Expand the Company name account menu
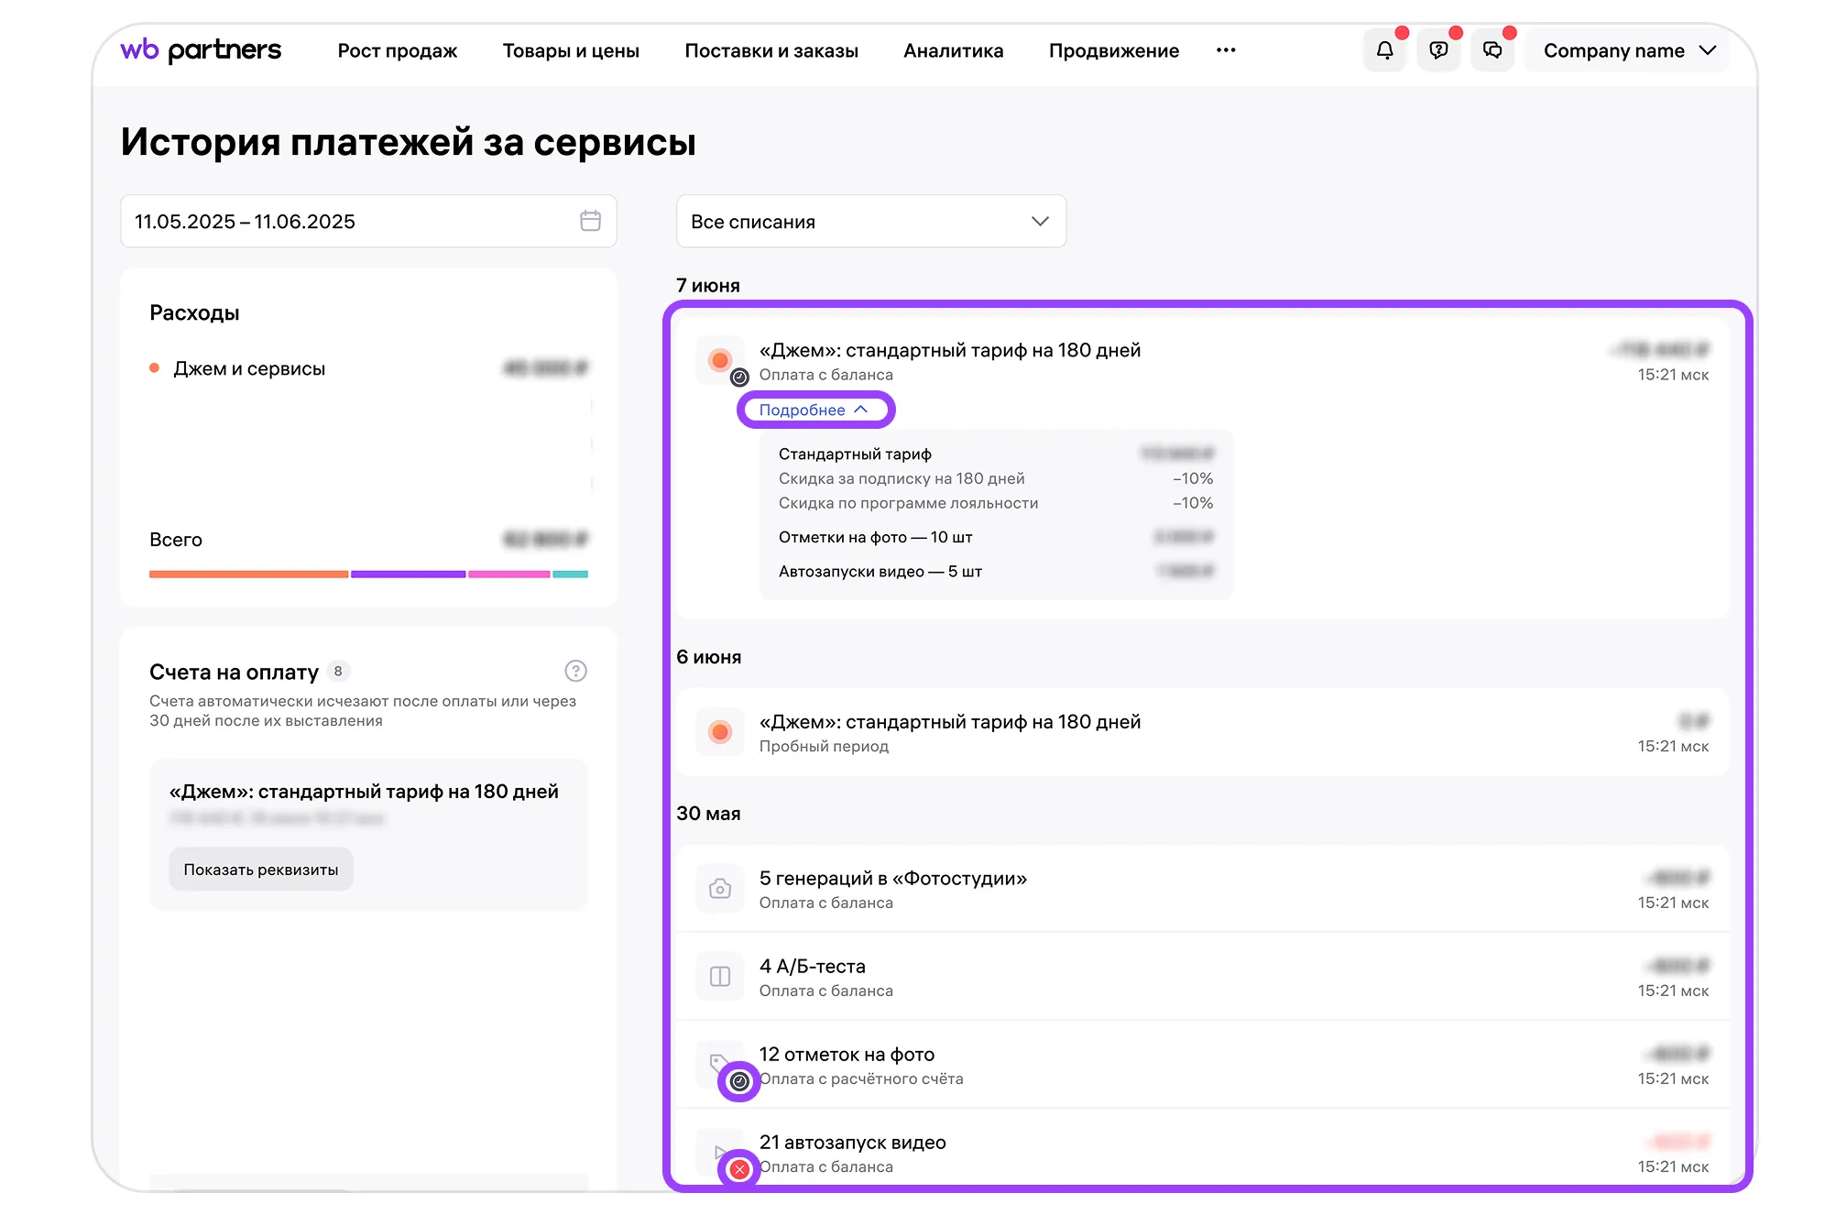The width and height of the screenshot is (1847, 1215). 1628,50
